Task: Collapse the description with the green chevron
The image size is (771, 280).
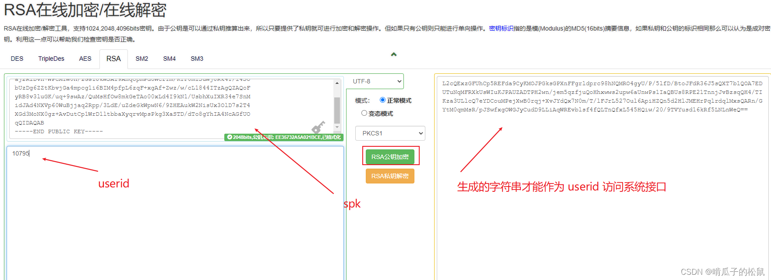Action: click(x=394, y=54)
